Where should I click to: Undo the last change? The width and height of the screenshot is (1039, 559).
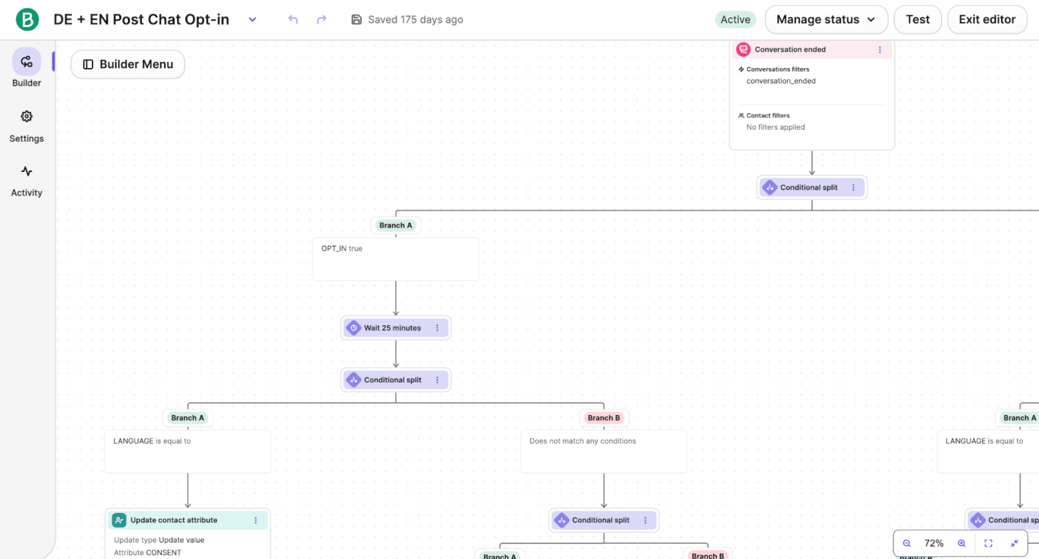293,19
